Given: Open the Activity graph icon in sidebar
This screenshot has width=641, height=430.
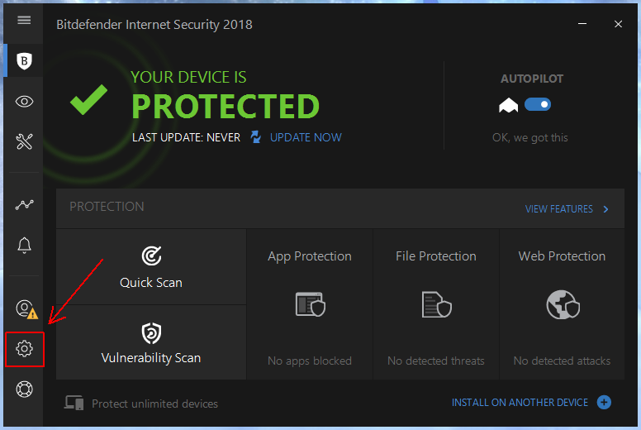Looking at the screenshot, I should click(x=24, y=204).
